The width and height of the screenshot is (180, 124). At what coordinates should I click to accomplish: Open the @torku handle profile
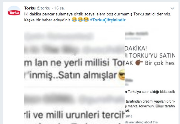(x=44, y=8)
